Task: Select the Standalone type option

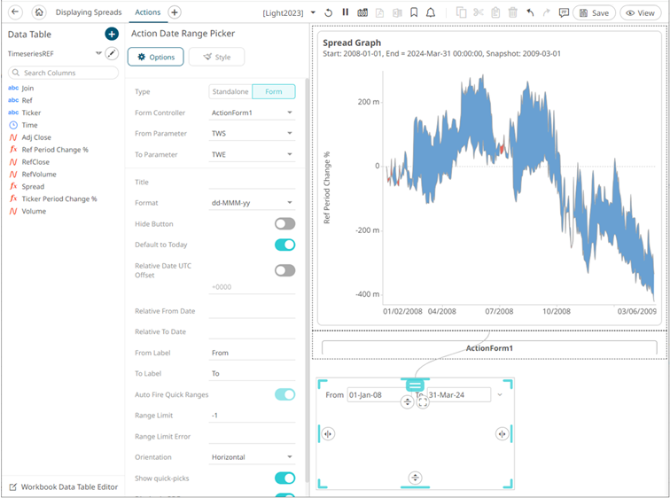Action: [x=230, y=91]
